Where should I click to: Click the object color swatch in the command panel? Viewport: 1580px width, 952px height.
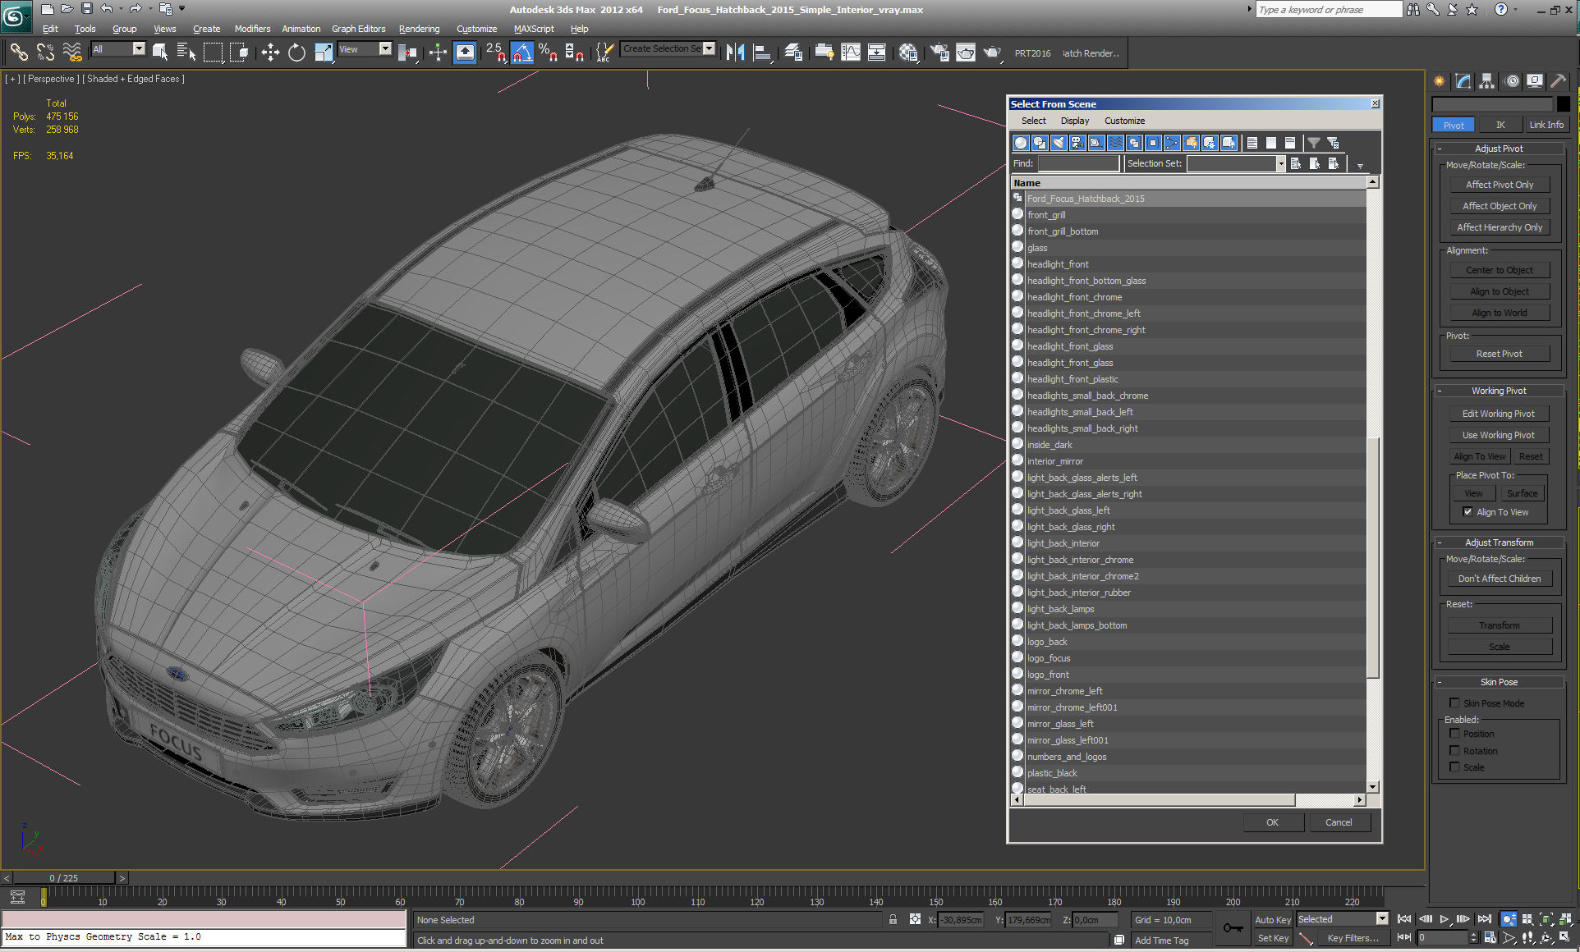1563,104
